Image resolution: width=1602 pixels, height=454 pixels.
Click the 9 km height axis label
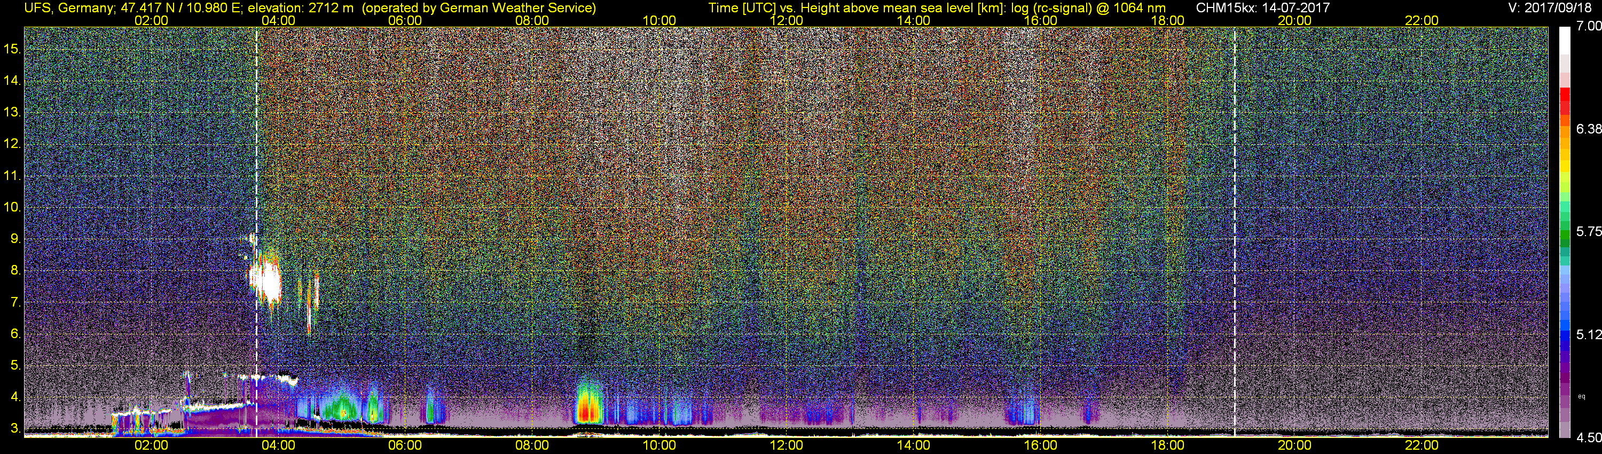click(15, 239)
